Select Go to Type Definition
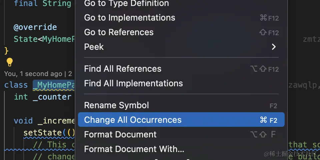The image size is (320, 160). (x=126, y=4)
